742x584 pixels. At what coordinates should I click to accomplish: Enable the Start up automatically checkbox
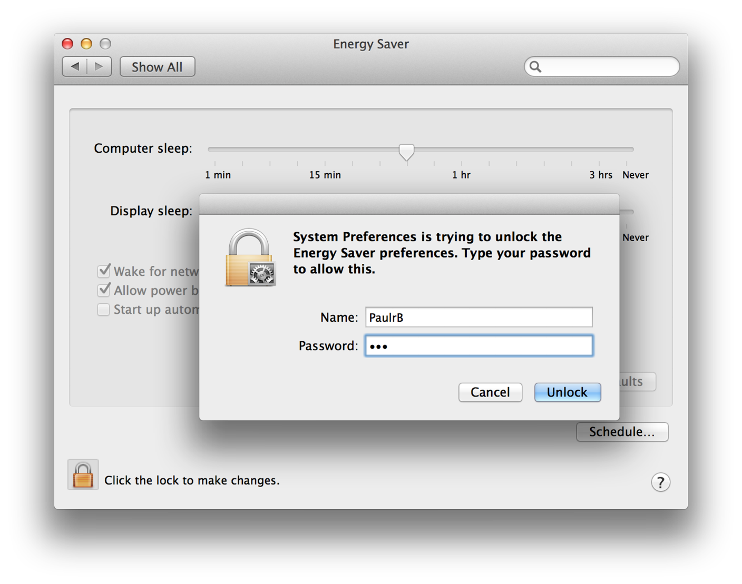[103, 309]
